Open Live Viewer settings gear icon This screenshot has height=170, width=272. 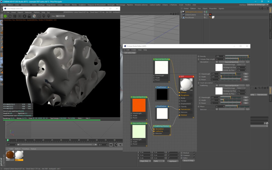tap(24, 16)
